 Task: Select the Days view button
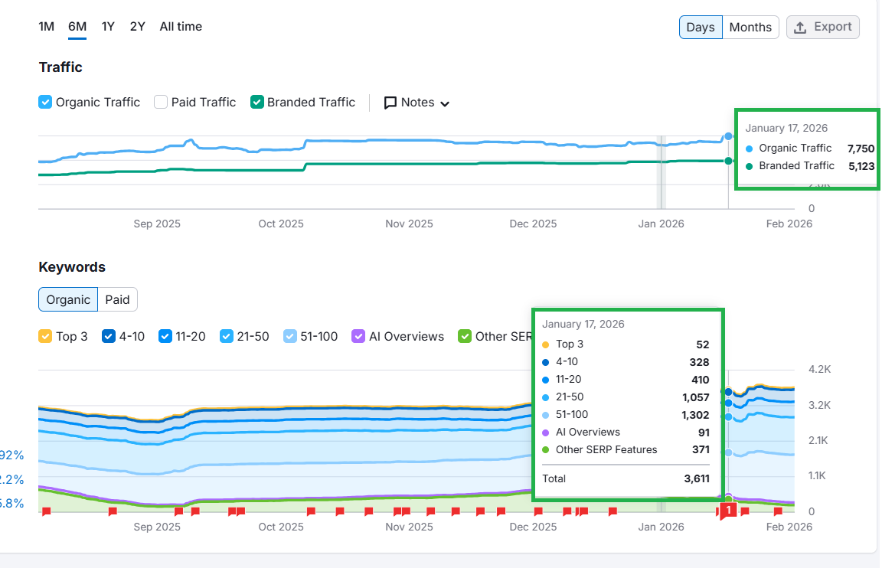tap(700, 28)
